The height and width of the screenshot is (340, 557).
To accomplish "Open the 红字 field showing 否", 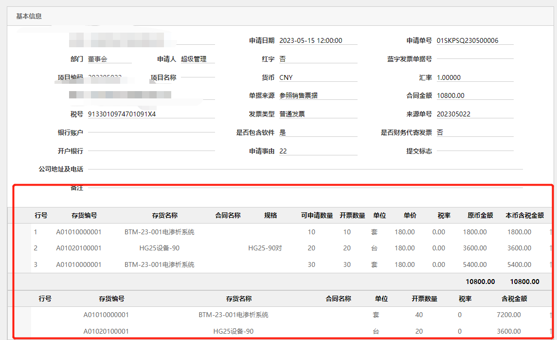I will coord(318,59).
